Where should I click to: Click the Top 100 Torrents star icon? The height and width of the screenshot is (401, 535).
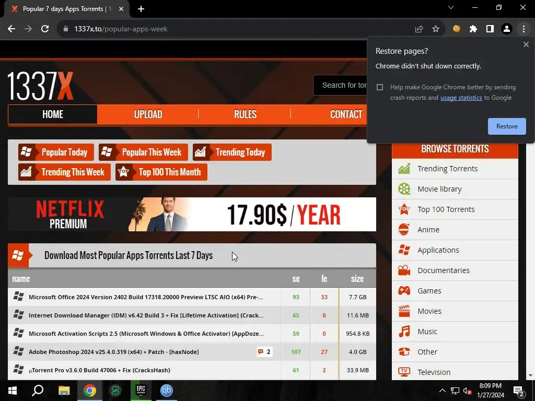404,209
